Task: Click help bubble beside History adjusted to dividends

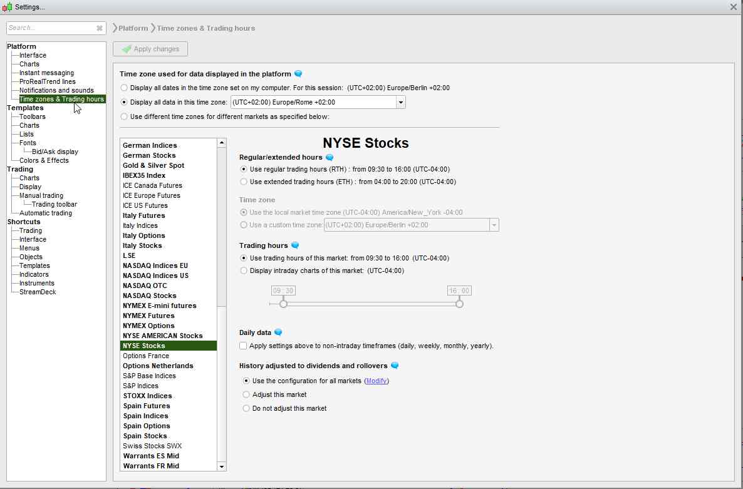Action: pos(394,366)
